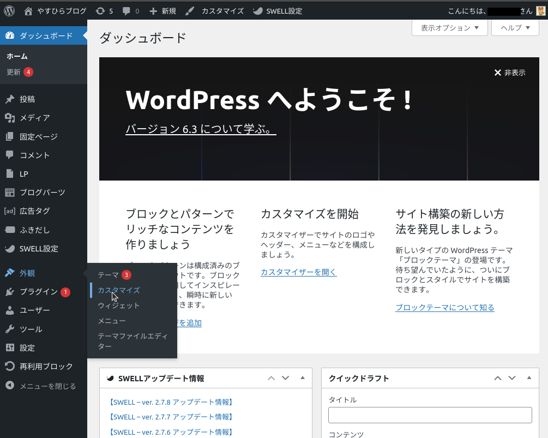The height and width of the screenshot is (438, 548).
Task: Open comments bubble in admin bar
Action: point(131,11)
